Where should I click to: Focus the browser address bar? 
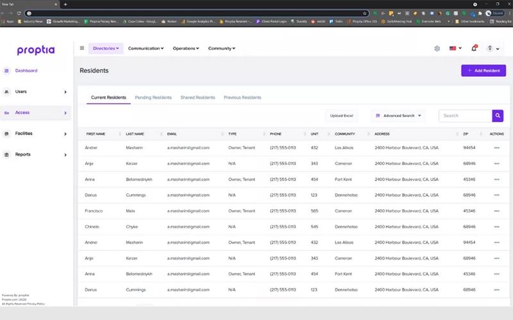pos(196,13)
